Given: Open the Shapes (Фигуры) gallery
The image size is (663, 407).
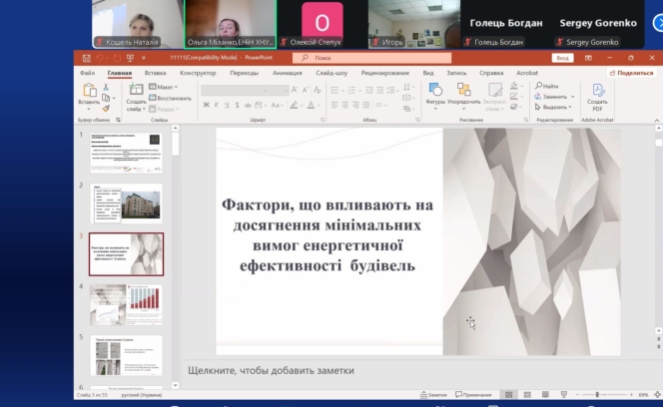Looking at the screenshot, I should coord(435,91).
